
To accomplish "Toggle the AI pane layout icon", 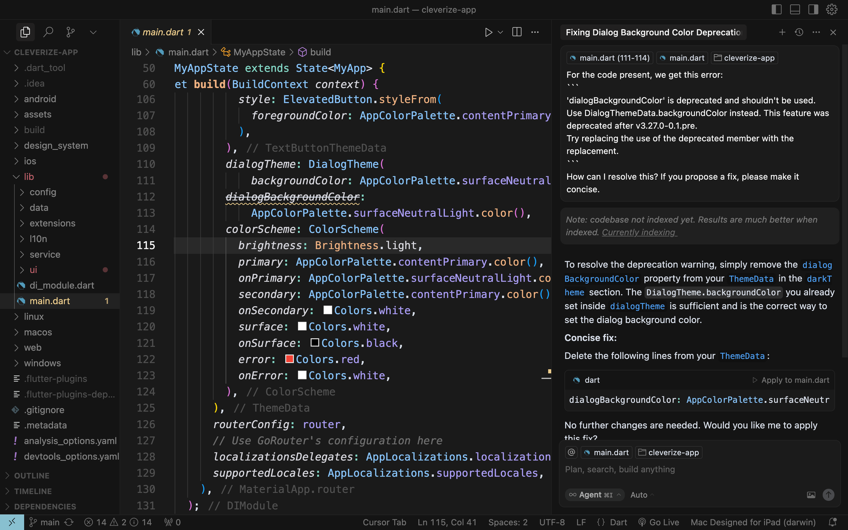I will point(813,9).
